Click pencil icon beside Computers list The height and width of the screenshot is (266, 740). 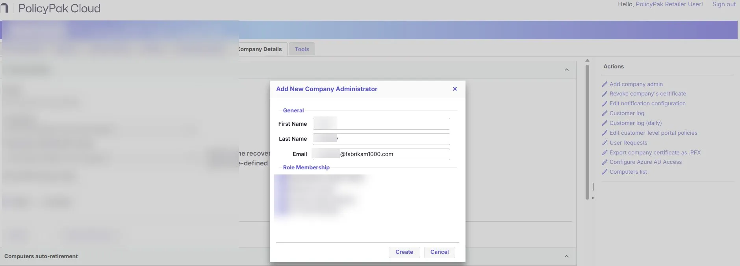[605, 172]
